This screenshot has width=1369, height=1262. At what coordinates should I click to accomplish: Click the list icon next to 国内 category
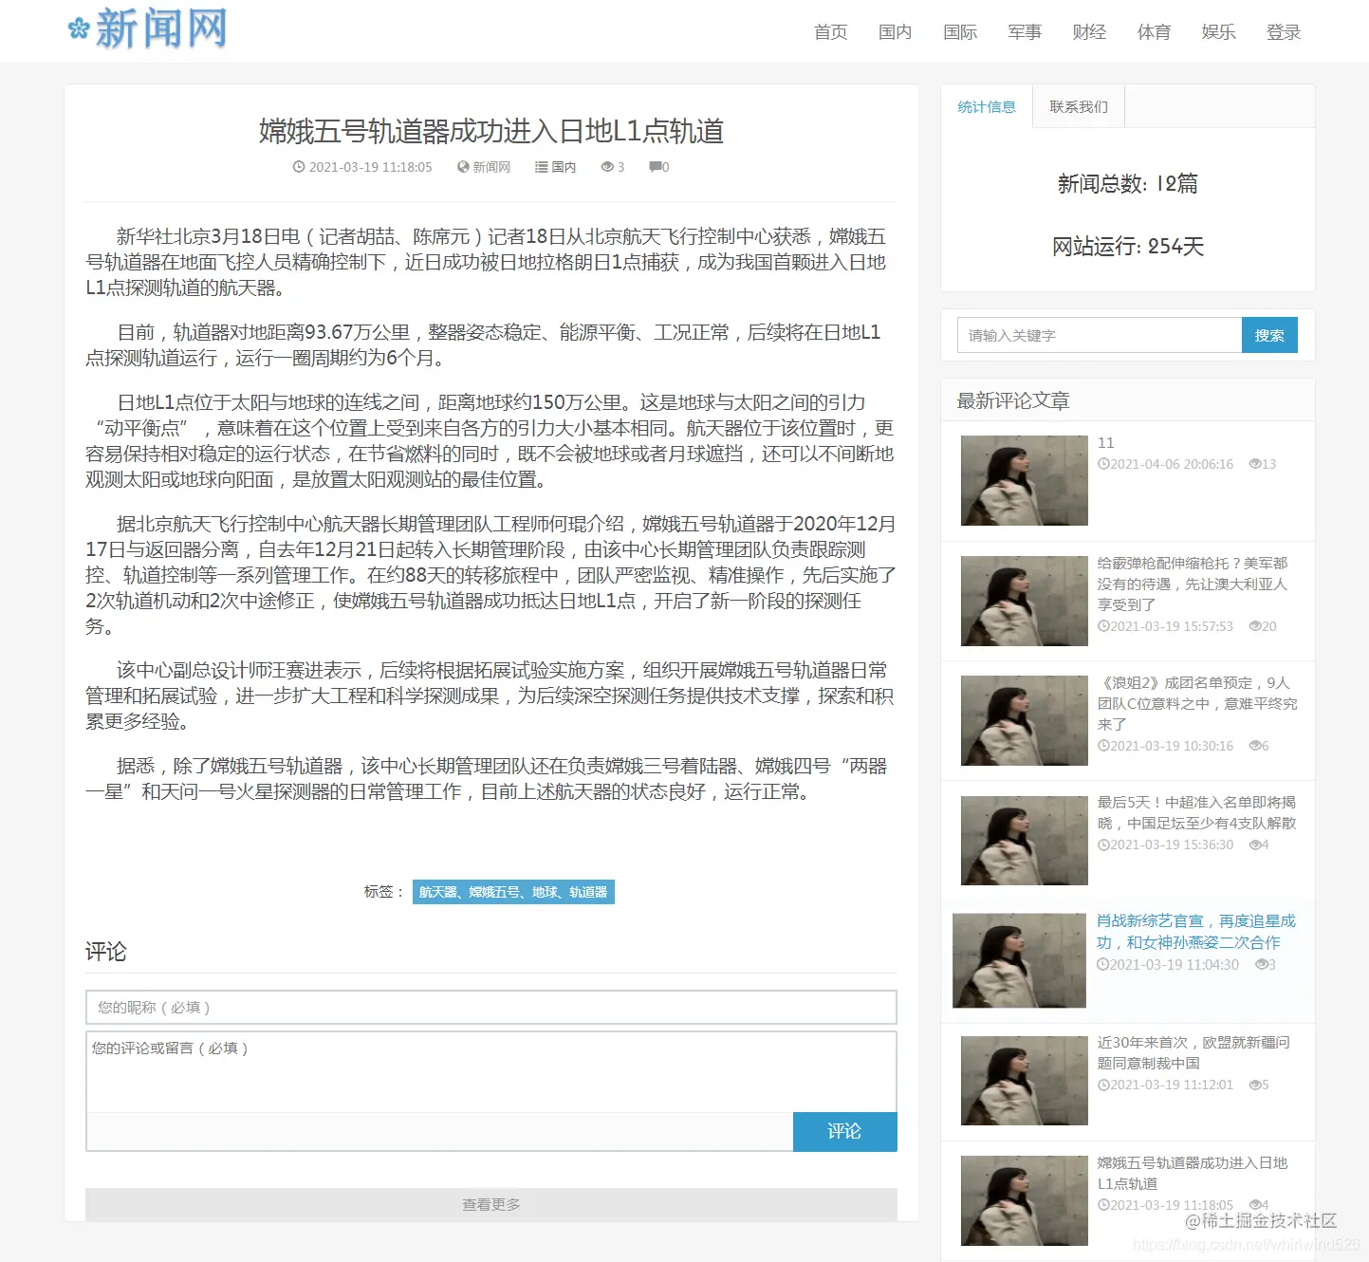click(x=542, y=167)
